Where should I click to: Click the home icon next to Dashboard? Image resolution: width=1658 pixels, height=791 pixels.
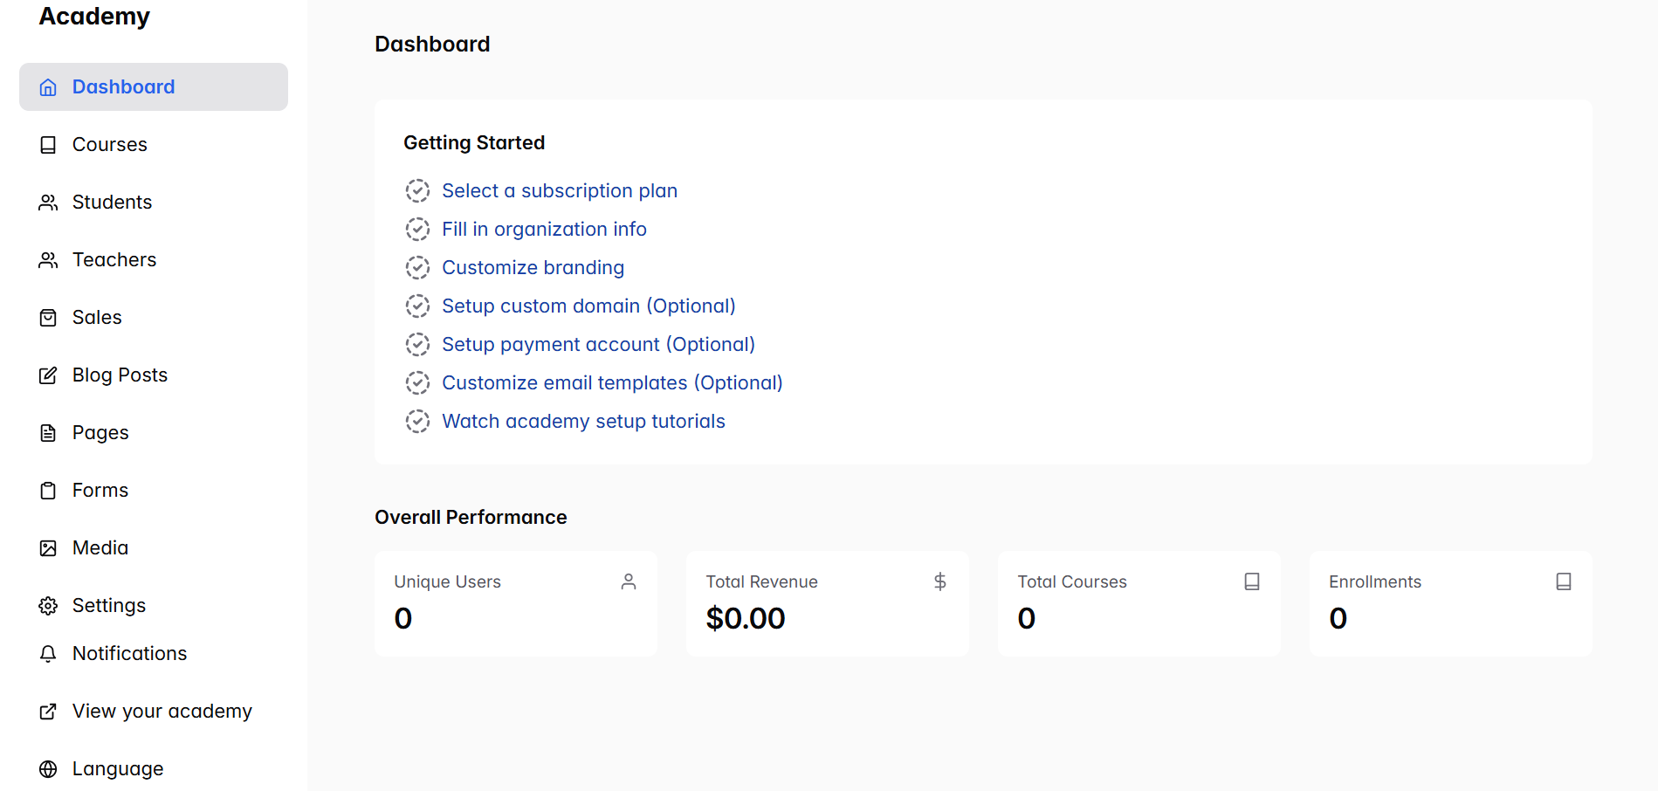click(48, 87)
